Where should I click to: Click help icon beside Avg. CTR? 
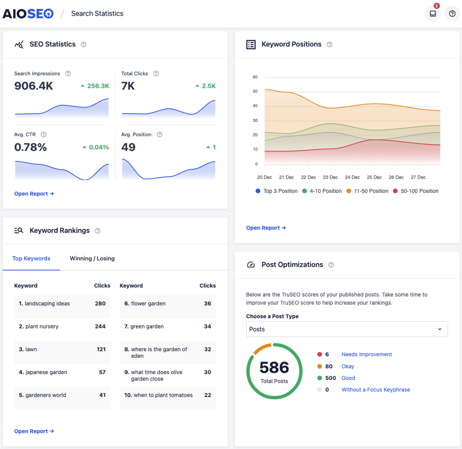[x=44, y=134]
